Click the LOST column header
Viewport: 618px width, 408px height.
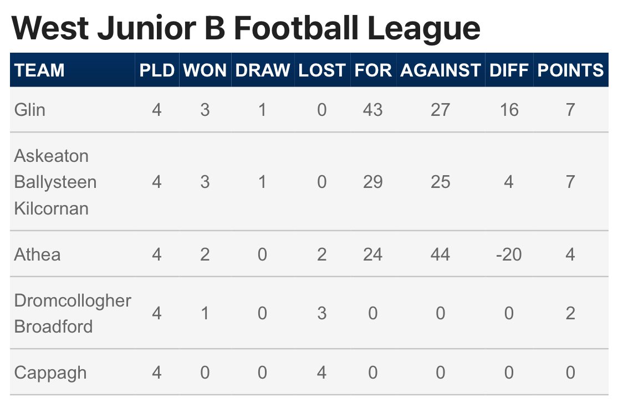pos(322,70)
